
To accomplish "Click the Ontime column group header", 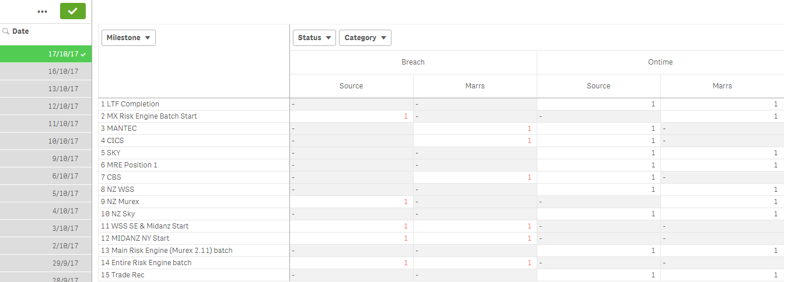I will 660,62.
